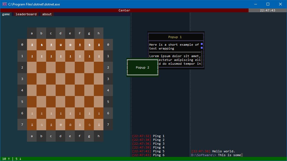Image resolution: width=287 pixels, height=161 pixels.
Task: Select the queen on square d0
Action: pyautogui.click(x=61, y=45)
